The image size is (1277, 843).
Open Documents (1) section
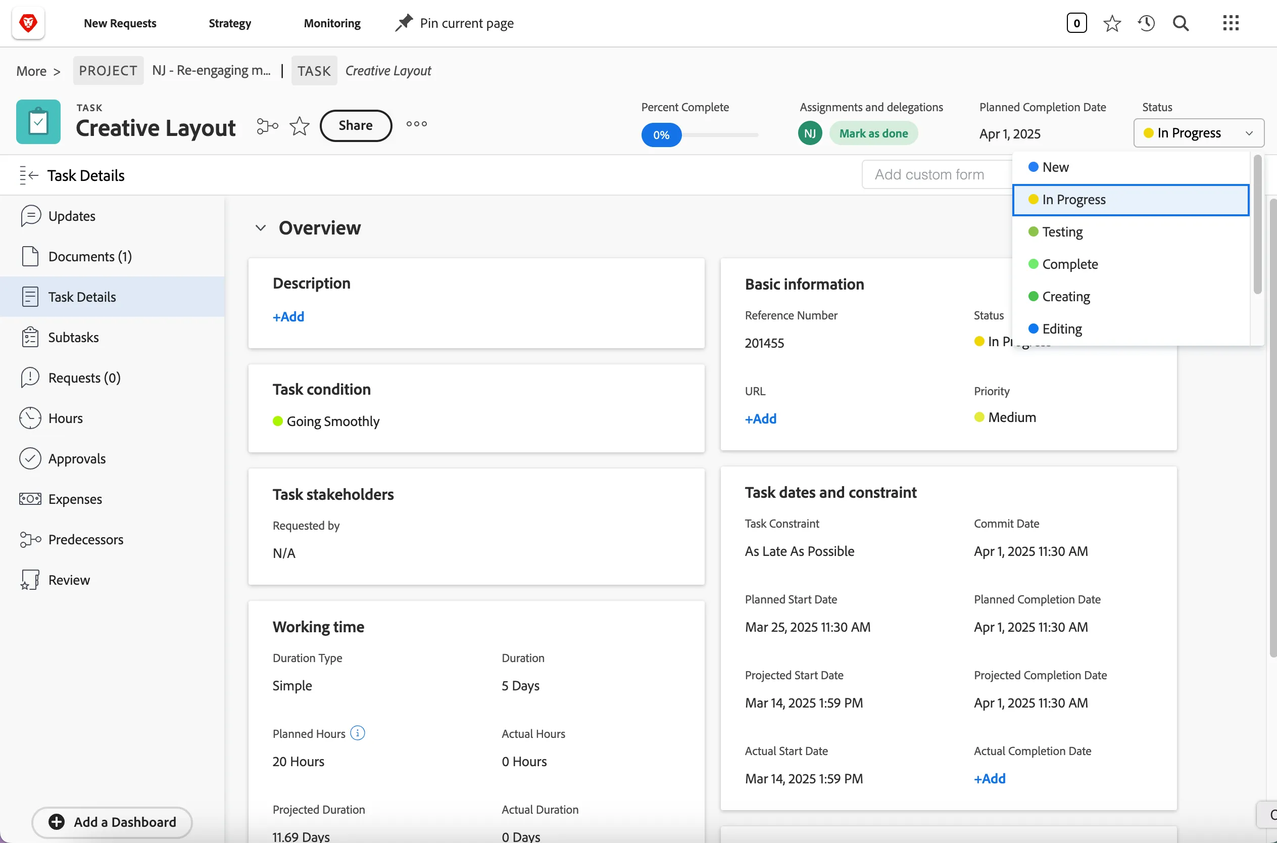(112, 256)
